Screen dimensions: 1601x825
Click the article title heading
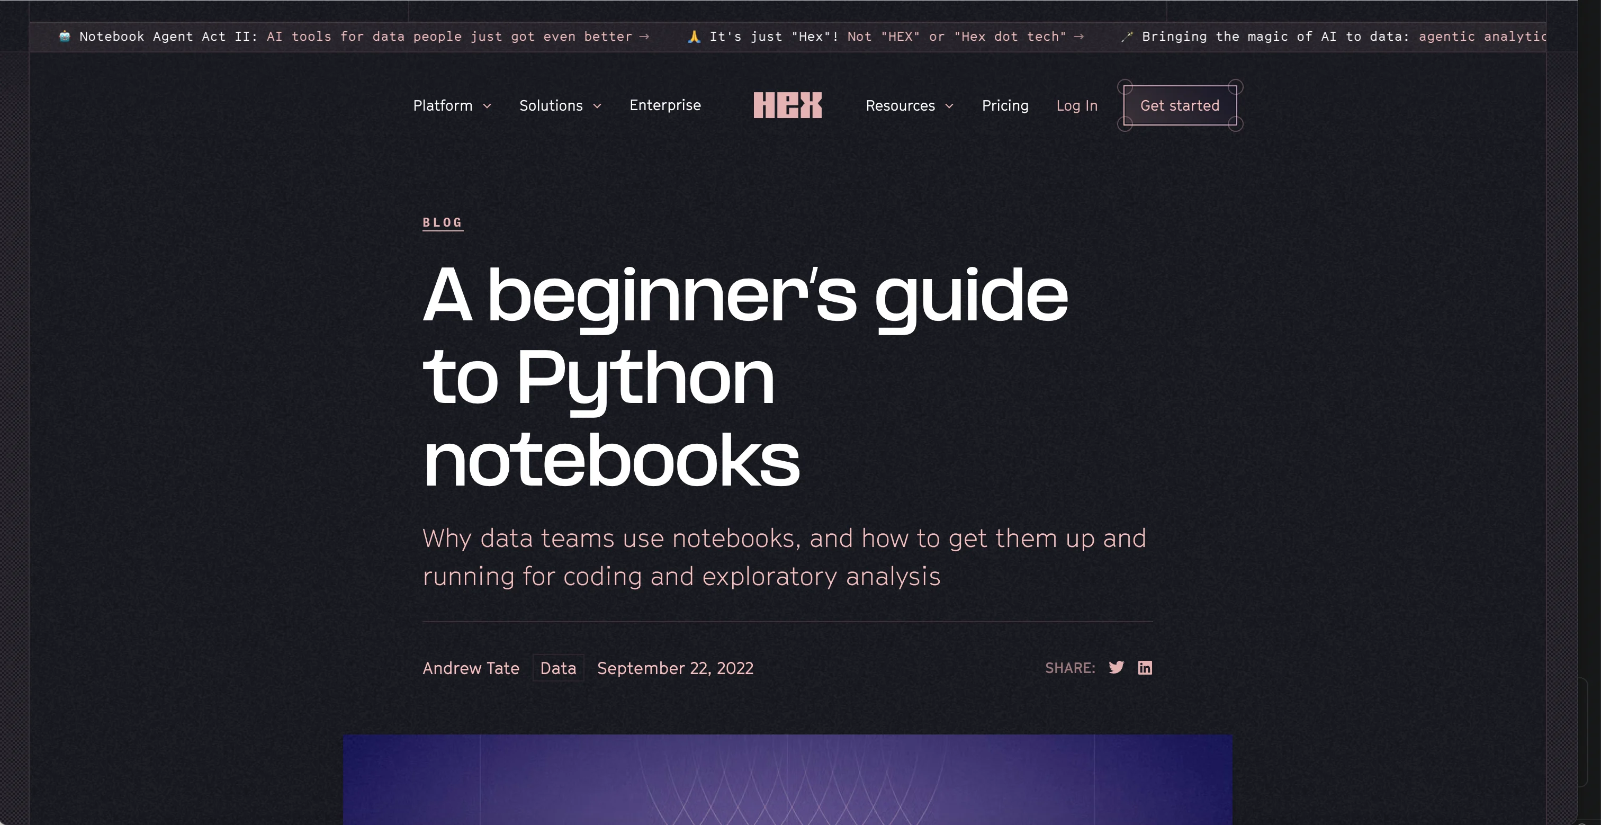click(x=745, y=376)
